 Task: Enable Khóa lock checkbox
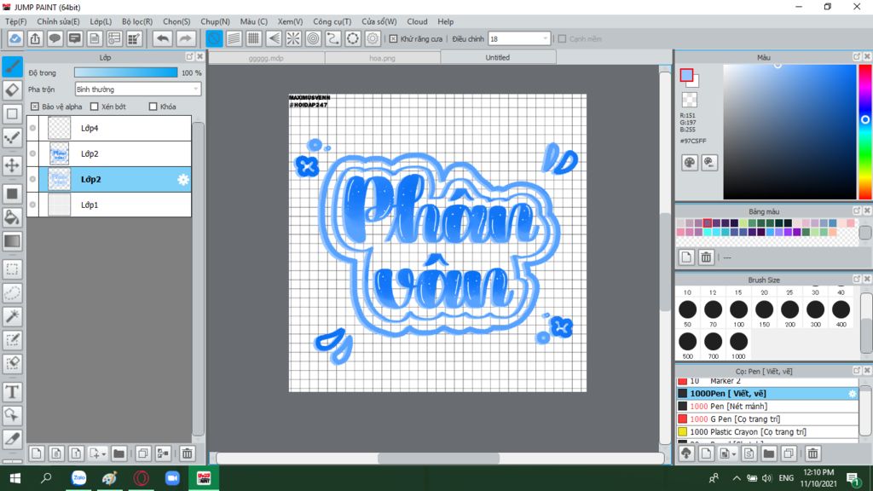click(x=153, y=107)
